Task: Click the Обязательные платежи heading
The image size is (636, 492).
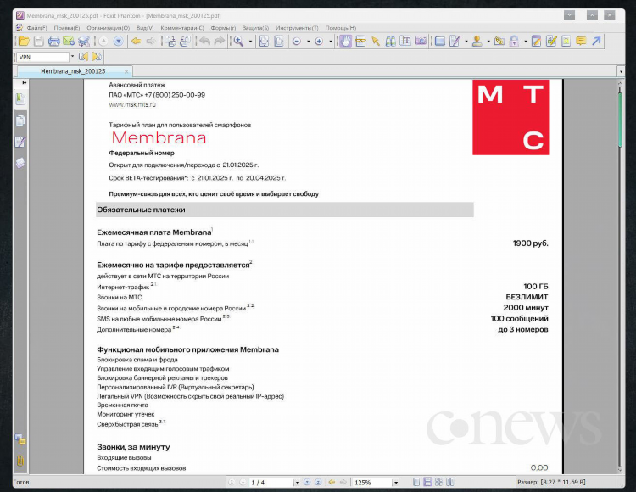Action: (x=141, y=210)
